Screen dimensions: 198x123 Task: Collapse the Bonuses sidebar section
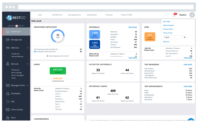point(28,64)
